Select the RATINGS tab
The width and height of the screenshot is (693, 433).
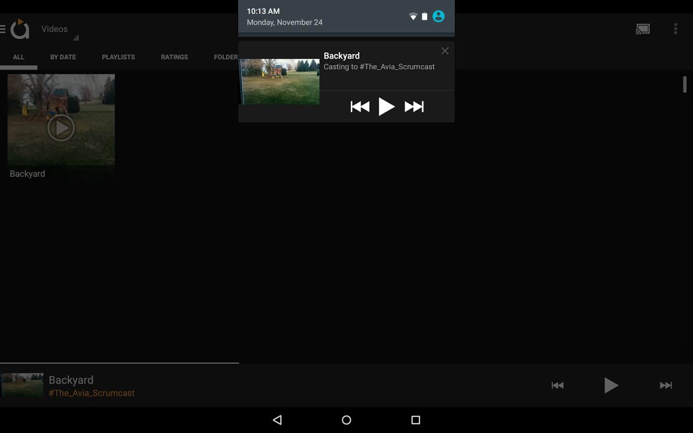coord(174,57)
